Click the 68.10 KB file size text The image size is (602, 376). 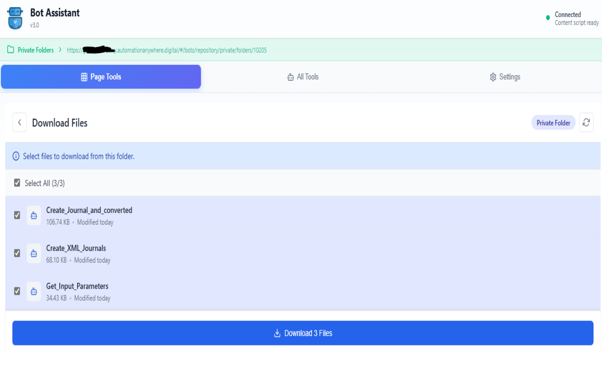pos(56,260)
